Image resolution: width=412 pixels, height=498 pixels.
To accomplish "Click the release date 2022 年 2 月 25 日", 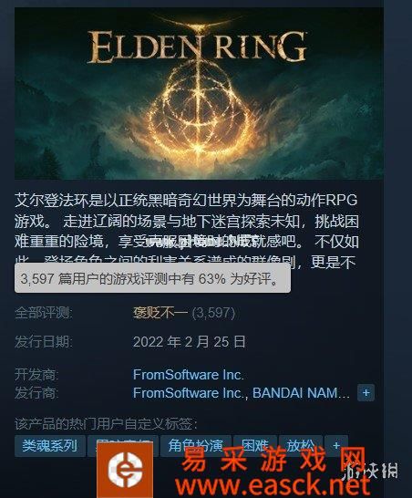I will point(190,342).
